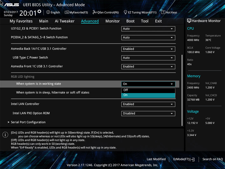Click Core Voltage 1.060 V value

(x=210, y=52)
